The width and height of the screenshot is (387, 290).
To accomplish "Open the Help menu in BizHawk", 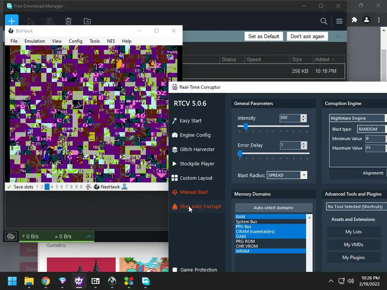I will (127, 41).
